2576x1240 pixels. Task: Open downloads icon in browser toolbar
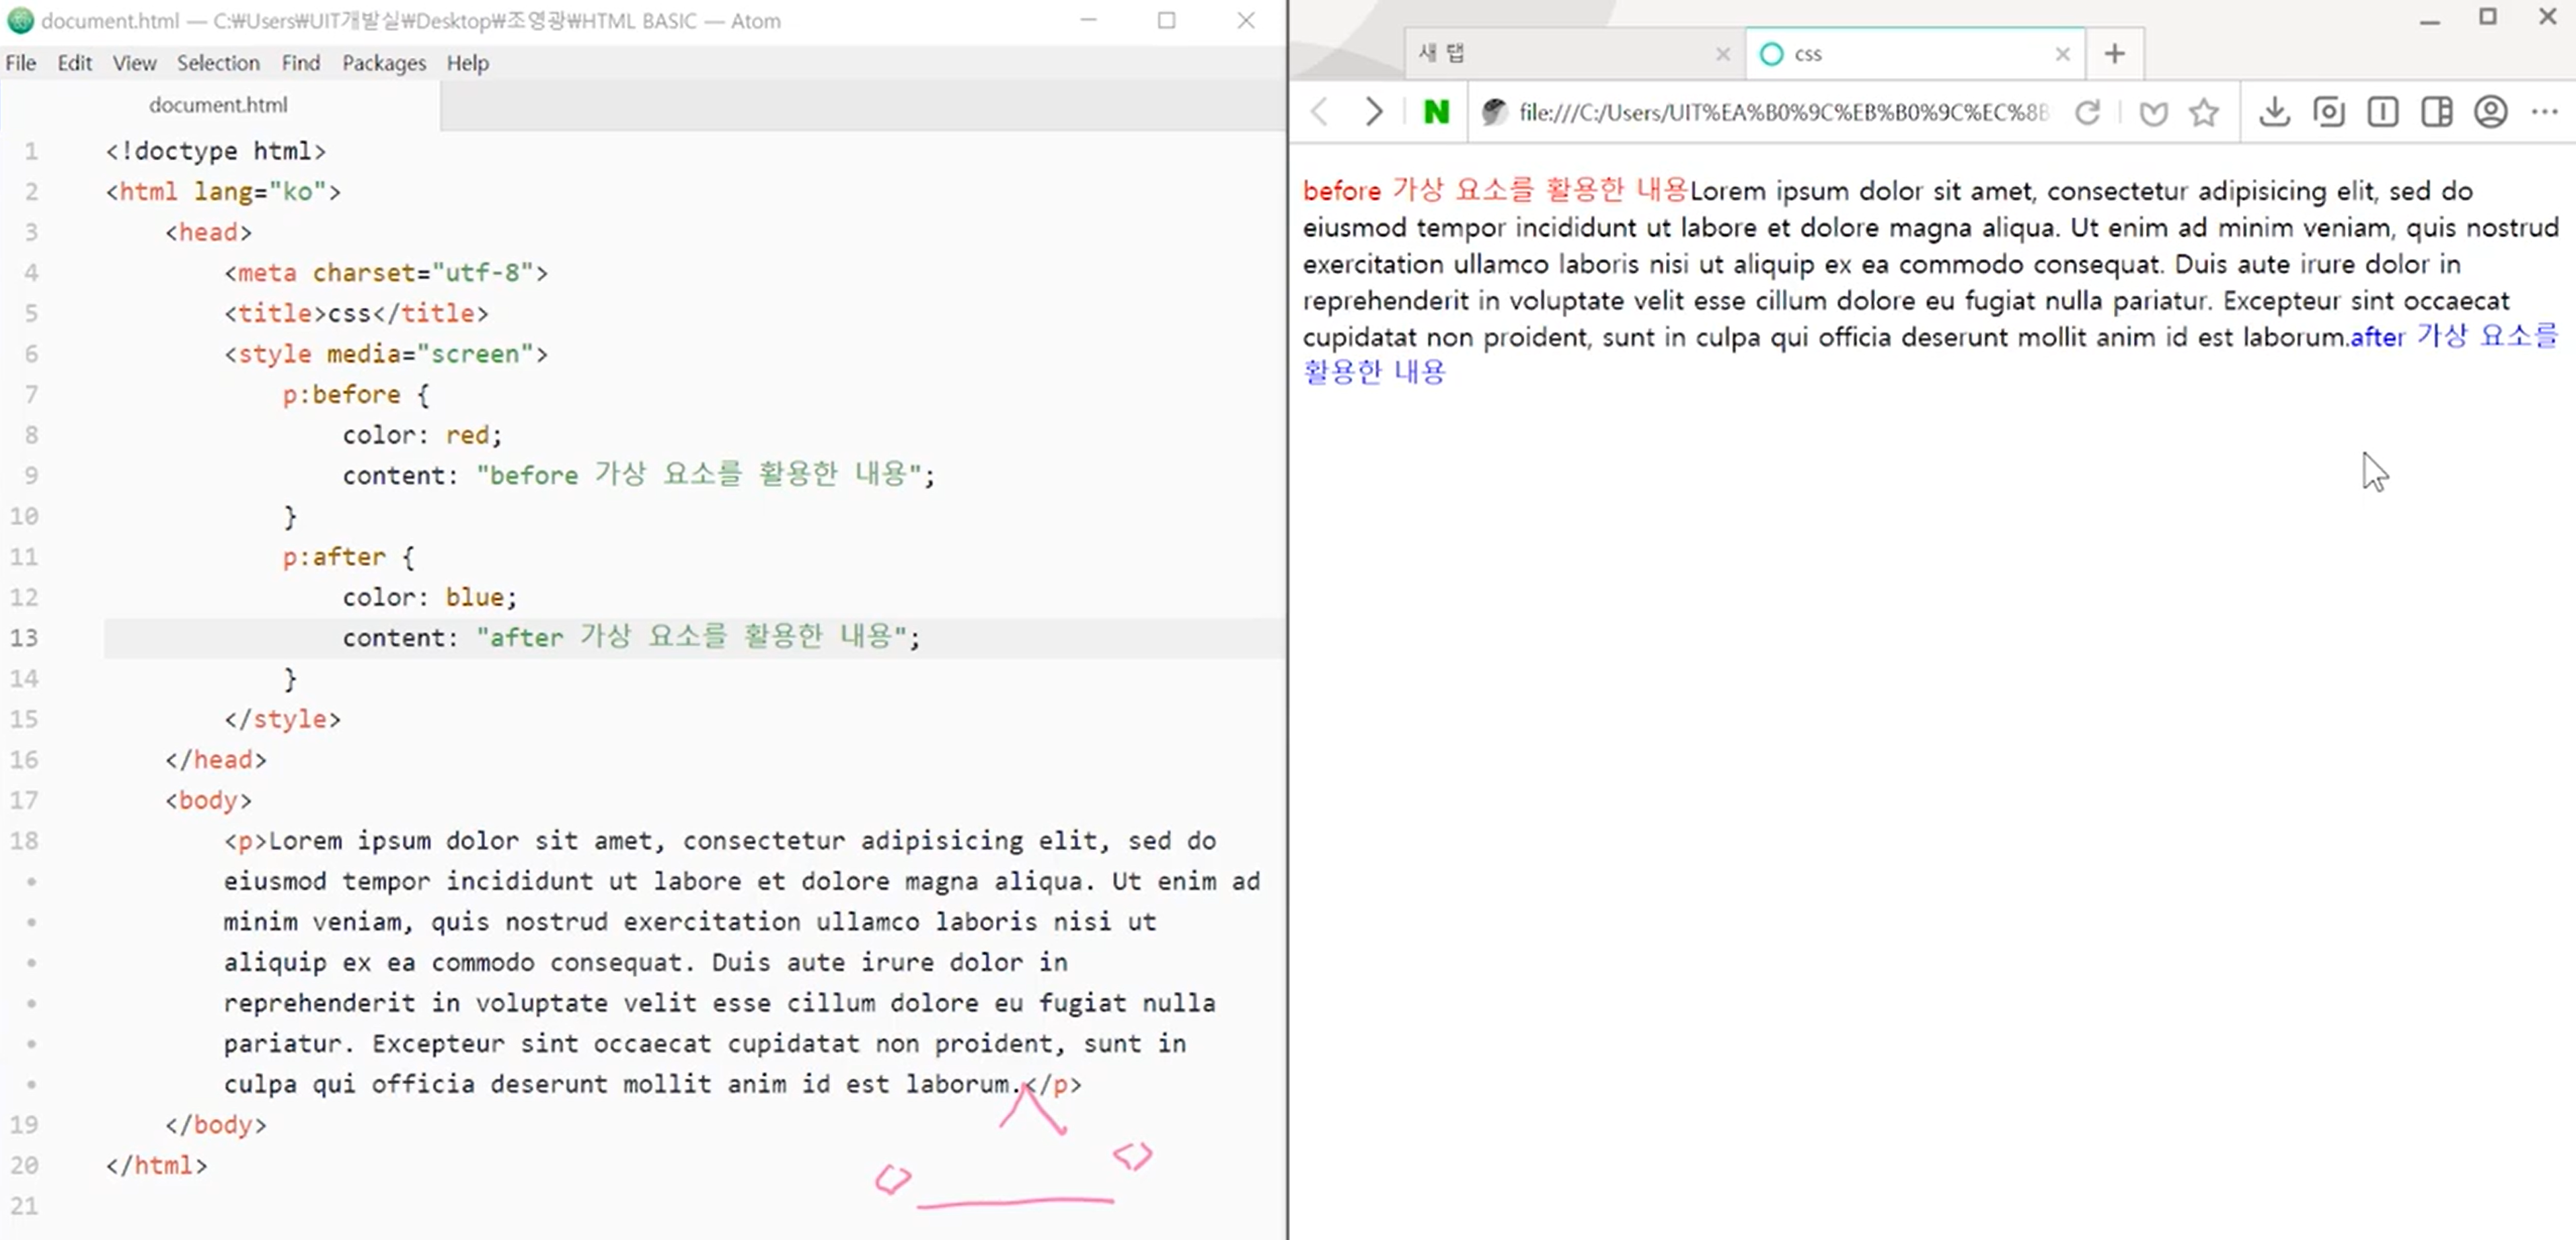pos(2274,112)
